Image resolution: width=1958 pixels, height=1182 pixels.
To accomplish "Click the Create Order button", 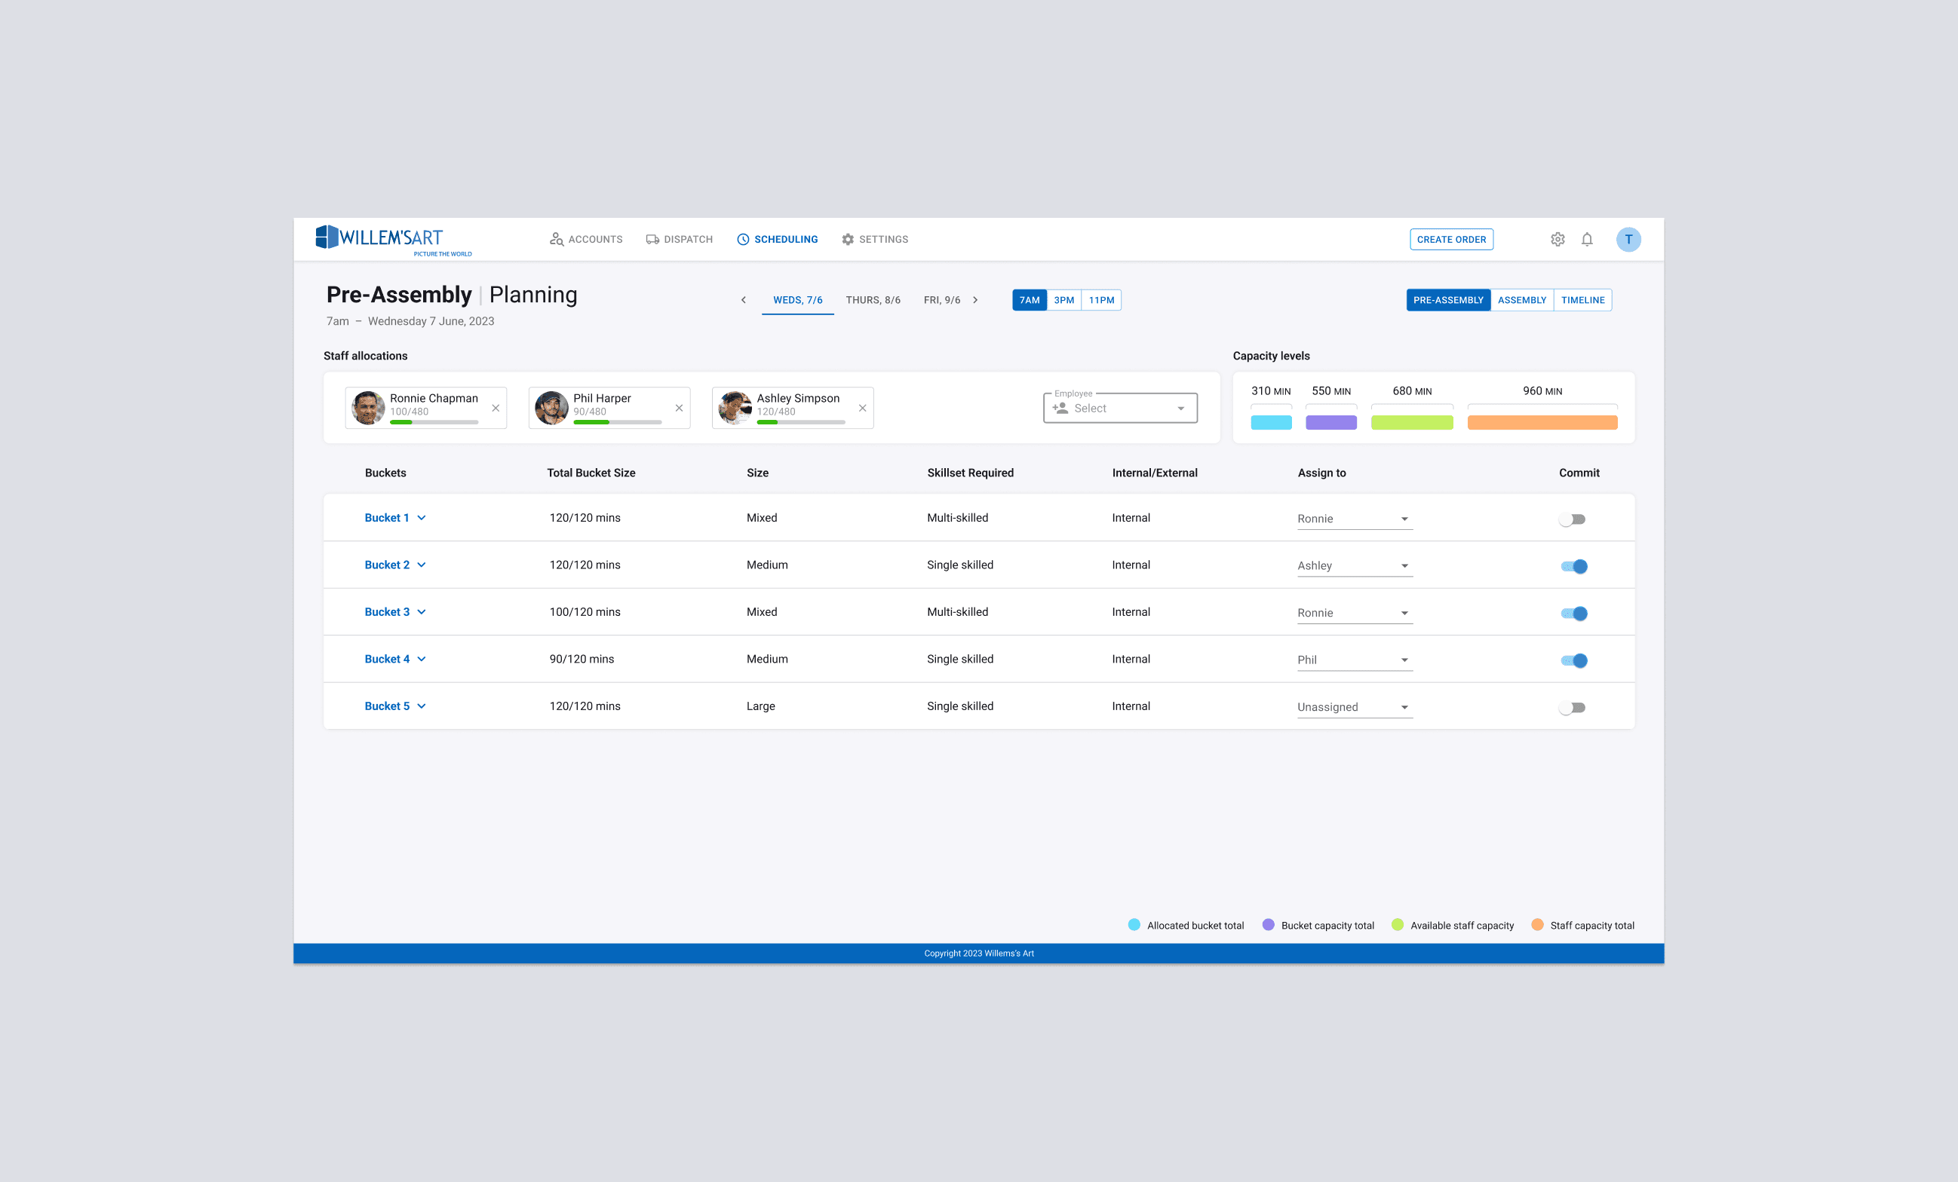I will (1451, 239).
